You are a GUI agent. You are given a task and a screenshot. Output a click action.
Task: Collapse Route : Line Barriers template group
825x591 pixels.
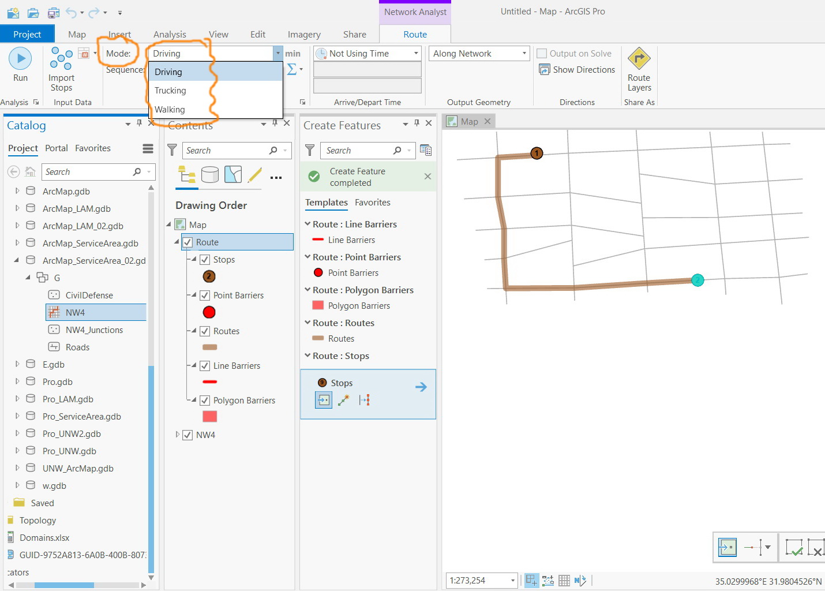coord(307,224)
